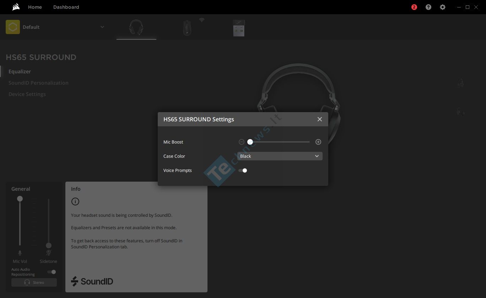Click the microphone icon under Mic Vol
This screenshot has height=298, width=486.
click(x=20, y=253)
